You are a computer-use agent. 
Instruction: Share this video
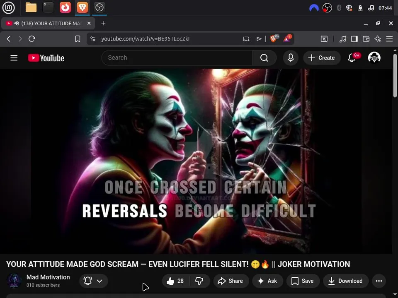coord(231,281)
